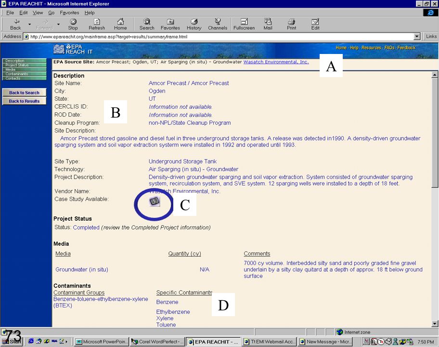This screenshot has height=347, width=439.
Task: Open the Favorites menu in menu bar
Action: 69,13
